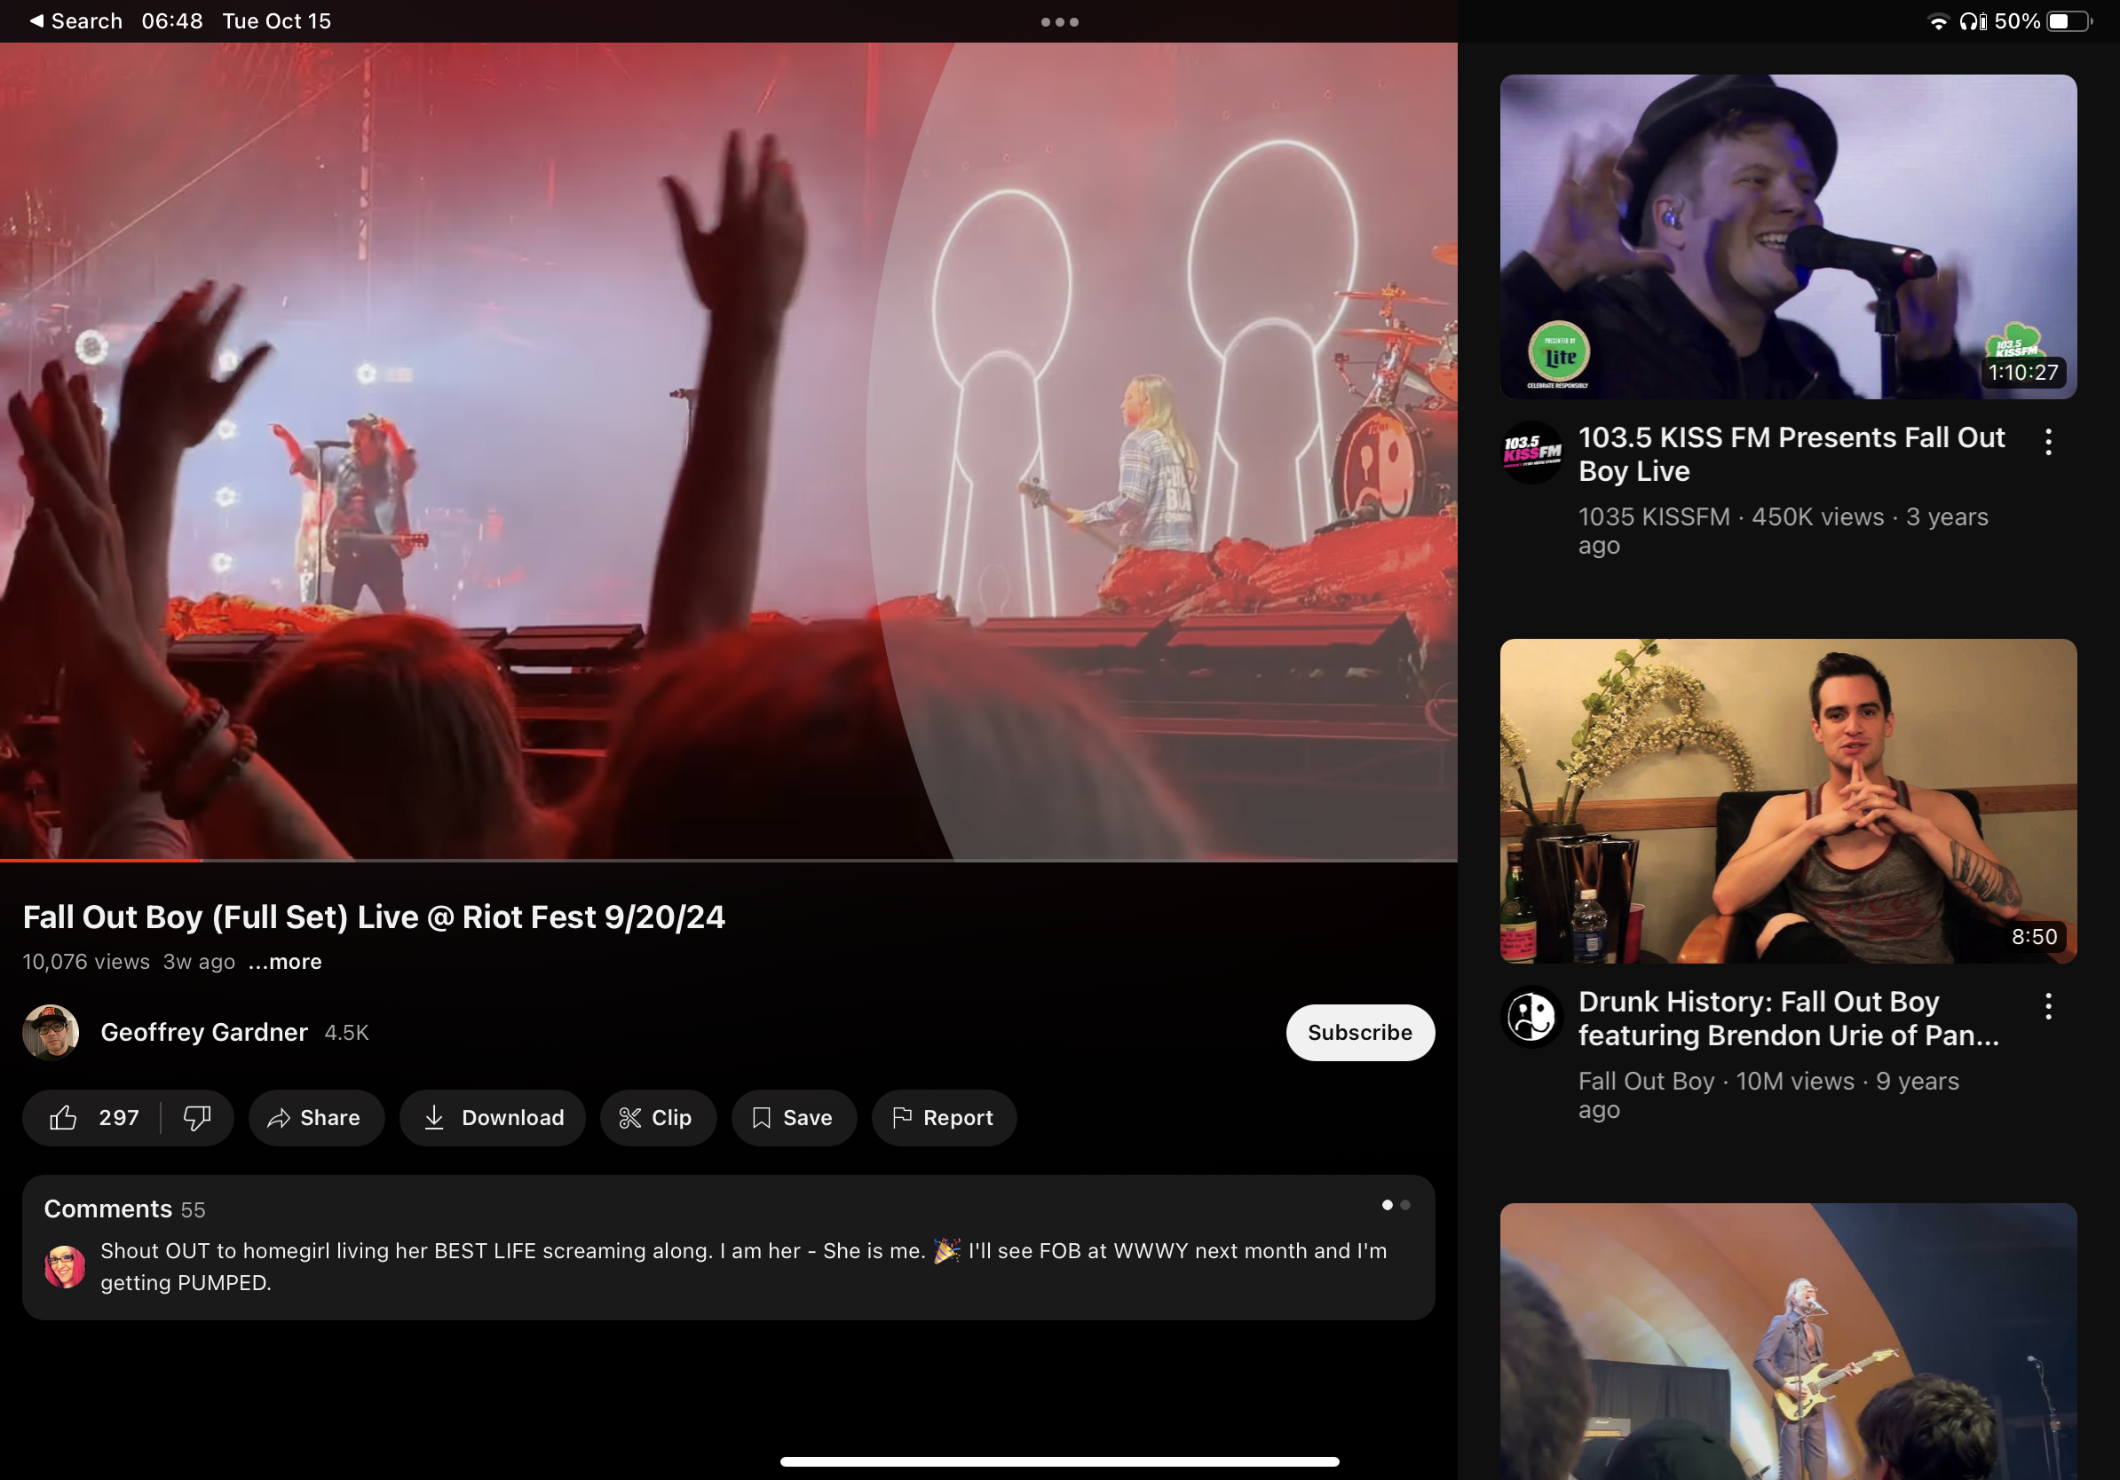The width and height of the screenshot is (2120, 1480).
Task: Open the 'Shout OUT to homegirl' comment
Action: point(743,1266)
